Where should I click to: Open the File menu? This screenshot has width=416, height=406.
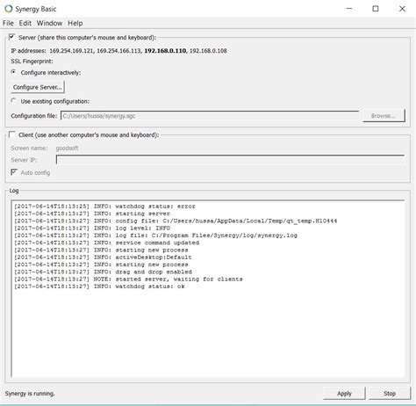(8, 23)
